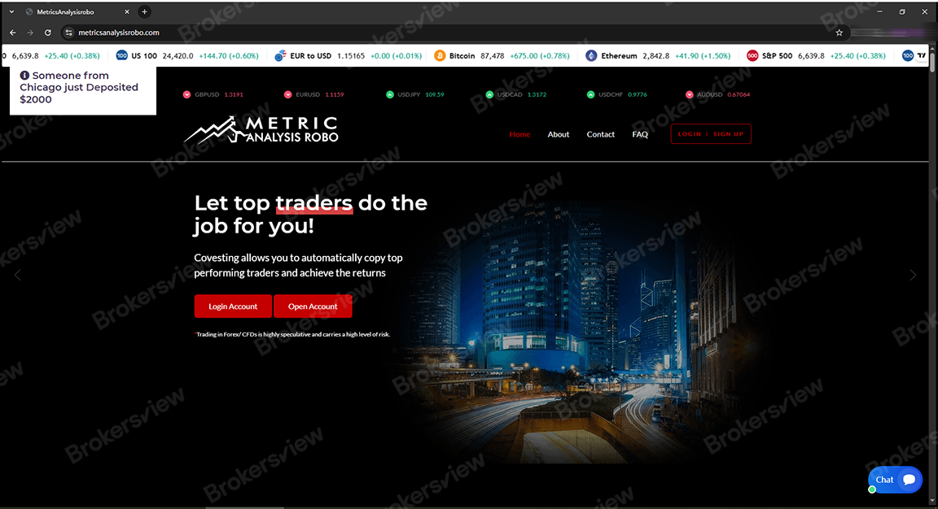Bookmark this page with star icon
The width and height of the screenshot is (938, 509).
click(x=839, y=33)
